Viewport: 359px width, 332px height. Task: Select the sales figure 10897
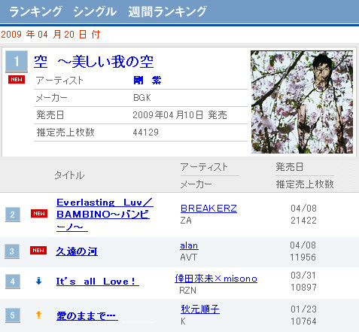click(303, 288)
